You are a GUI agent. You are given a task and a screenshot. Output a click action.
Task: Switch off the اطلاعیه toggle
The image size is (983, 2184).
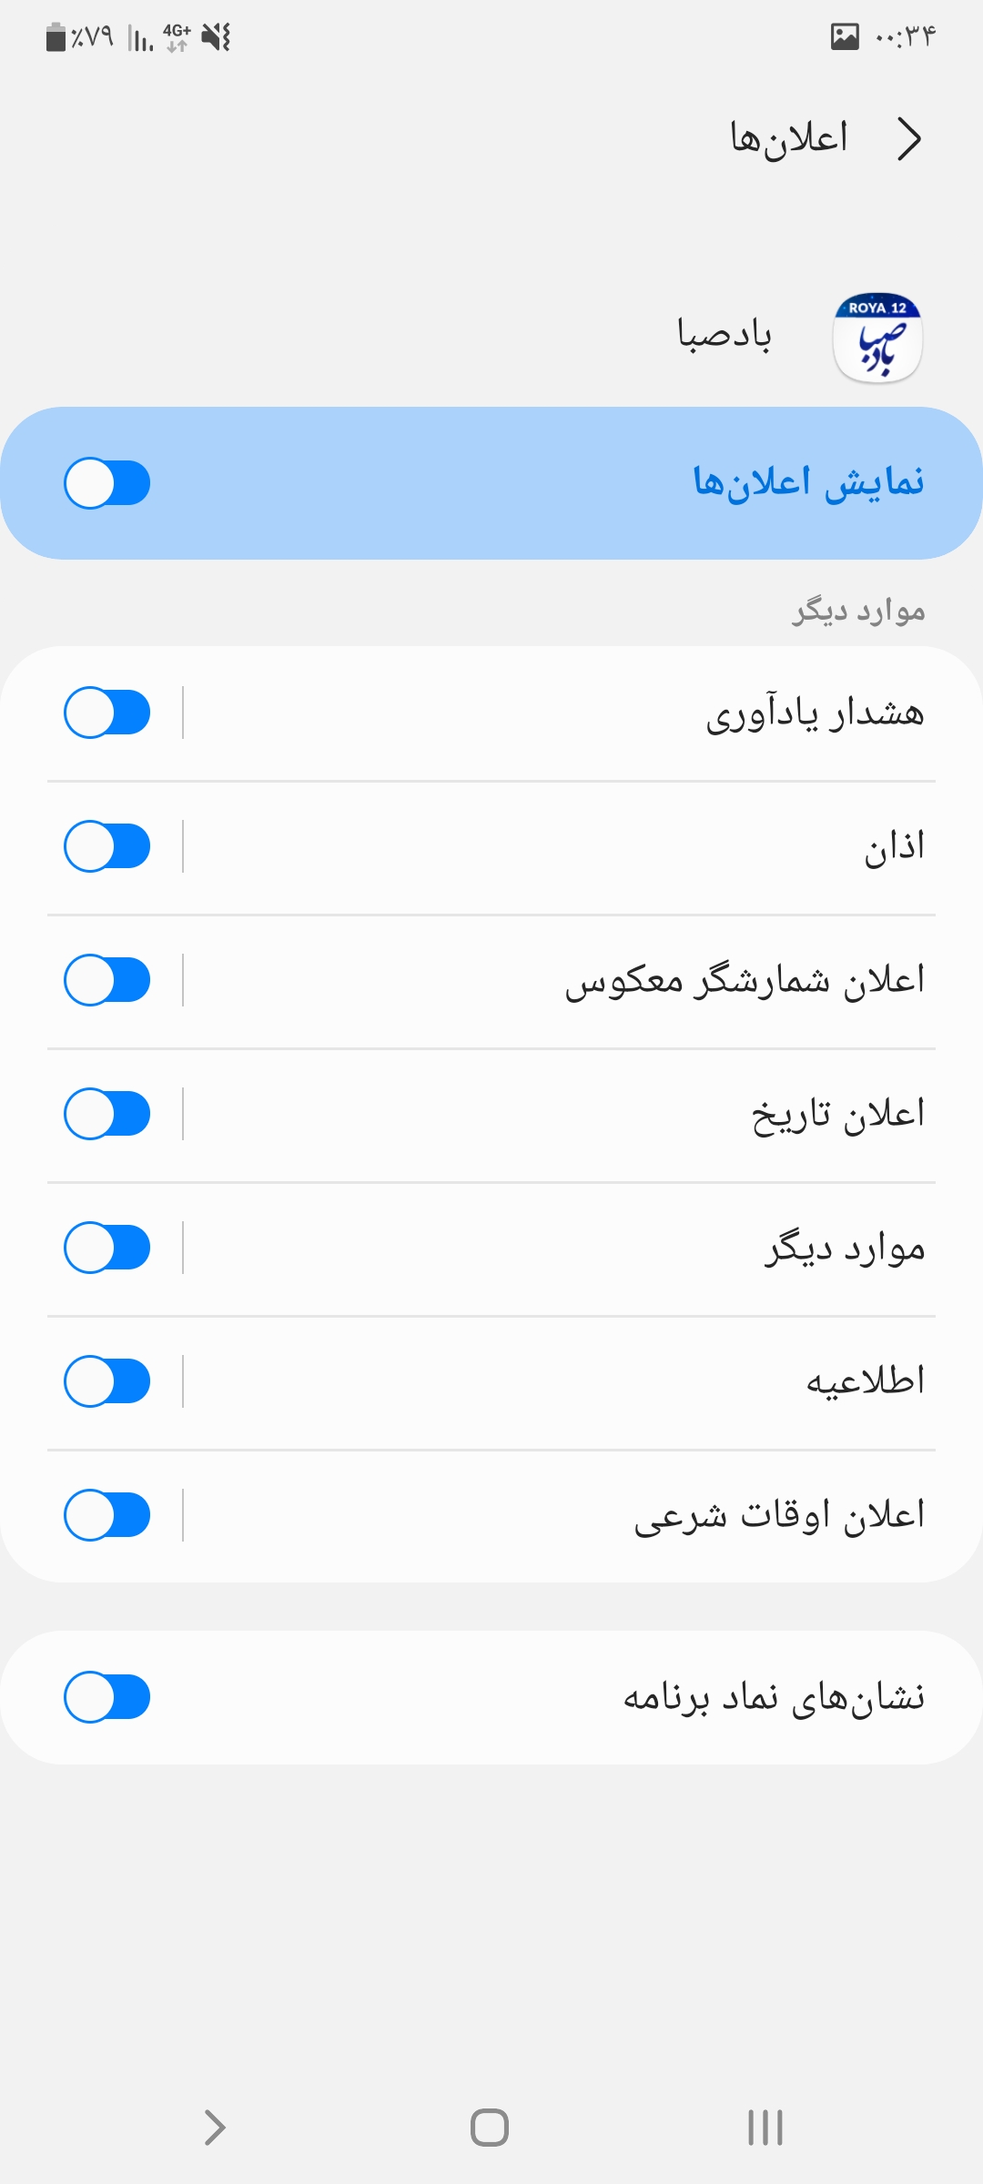pos(107,1381)
